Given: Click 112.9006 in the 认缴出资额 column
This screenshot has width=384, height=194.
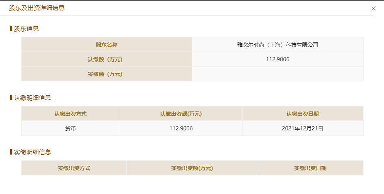Looking at the screenshot, I should pyautogui.click(x=181, y=128).
